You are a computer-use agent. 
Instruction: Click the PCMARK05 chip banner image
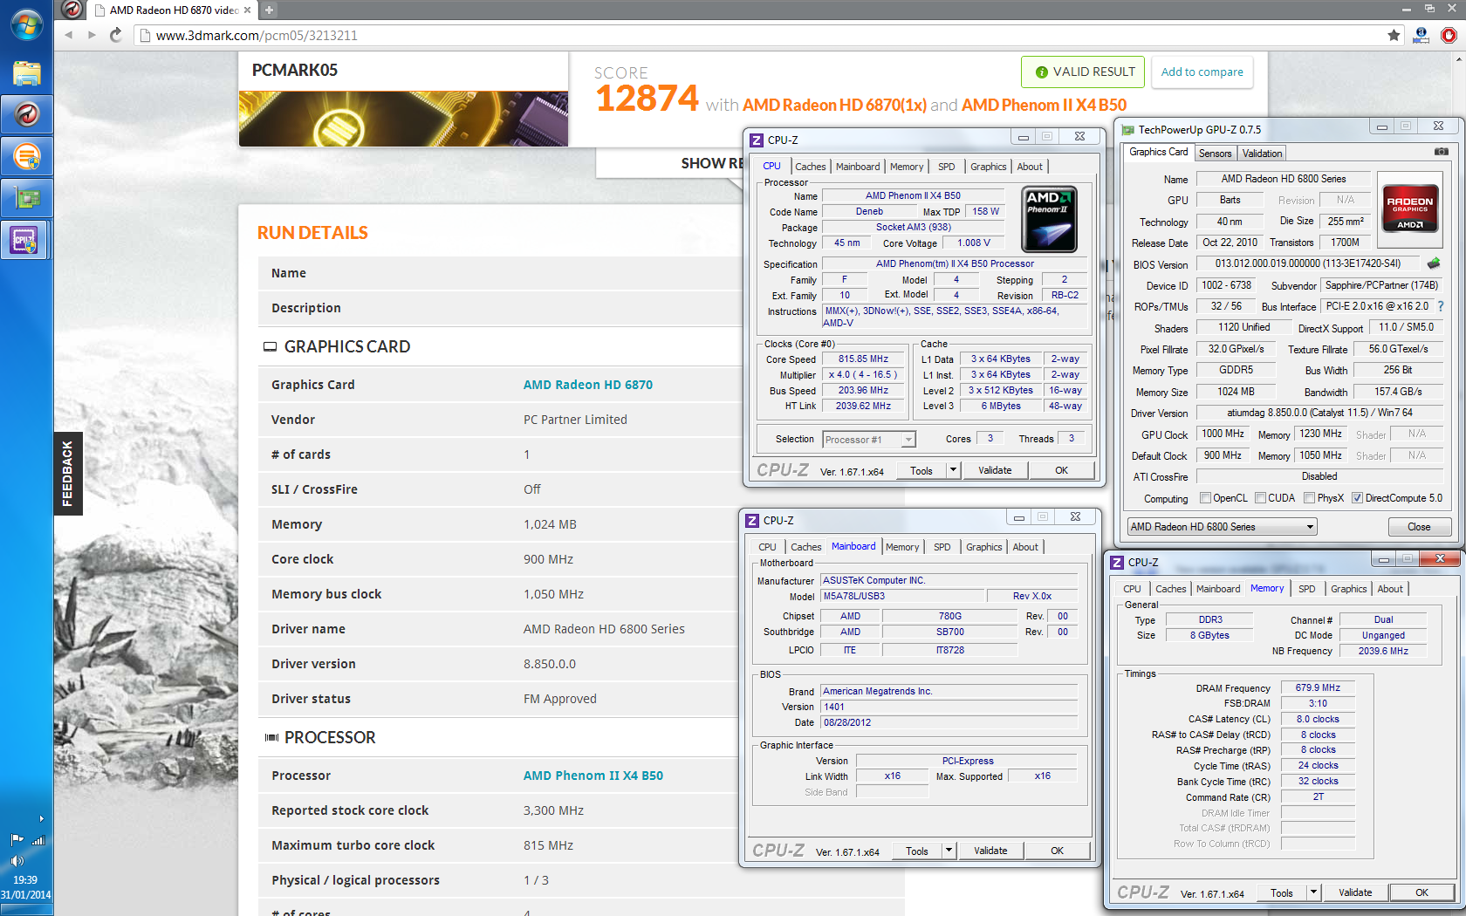pyautogui.click(x=403, y=119)
